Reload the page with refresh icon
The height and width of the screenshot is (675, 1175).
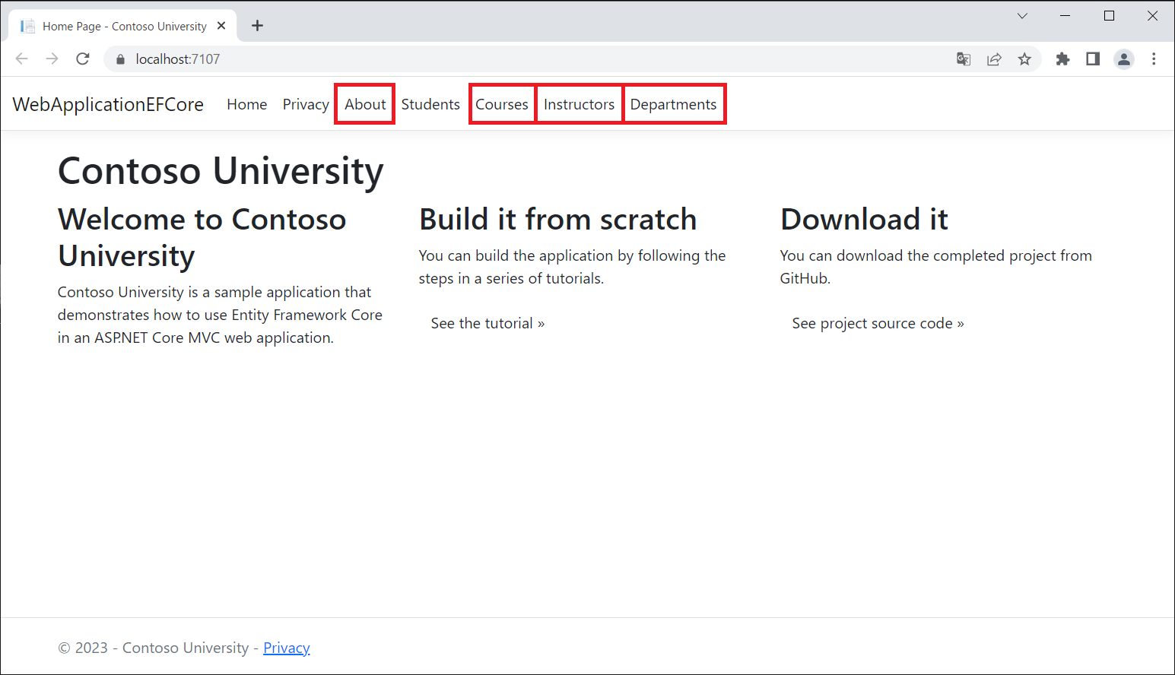click(83, 59)
